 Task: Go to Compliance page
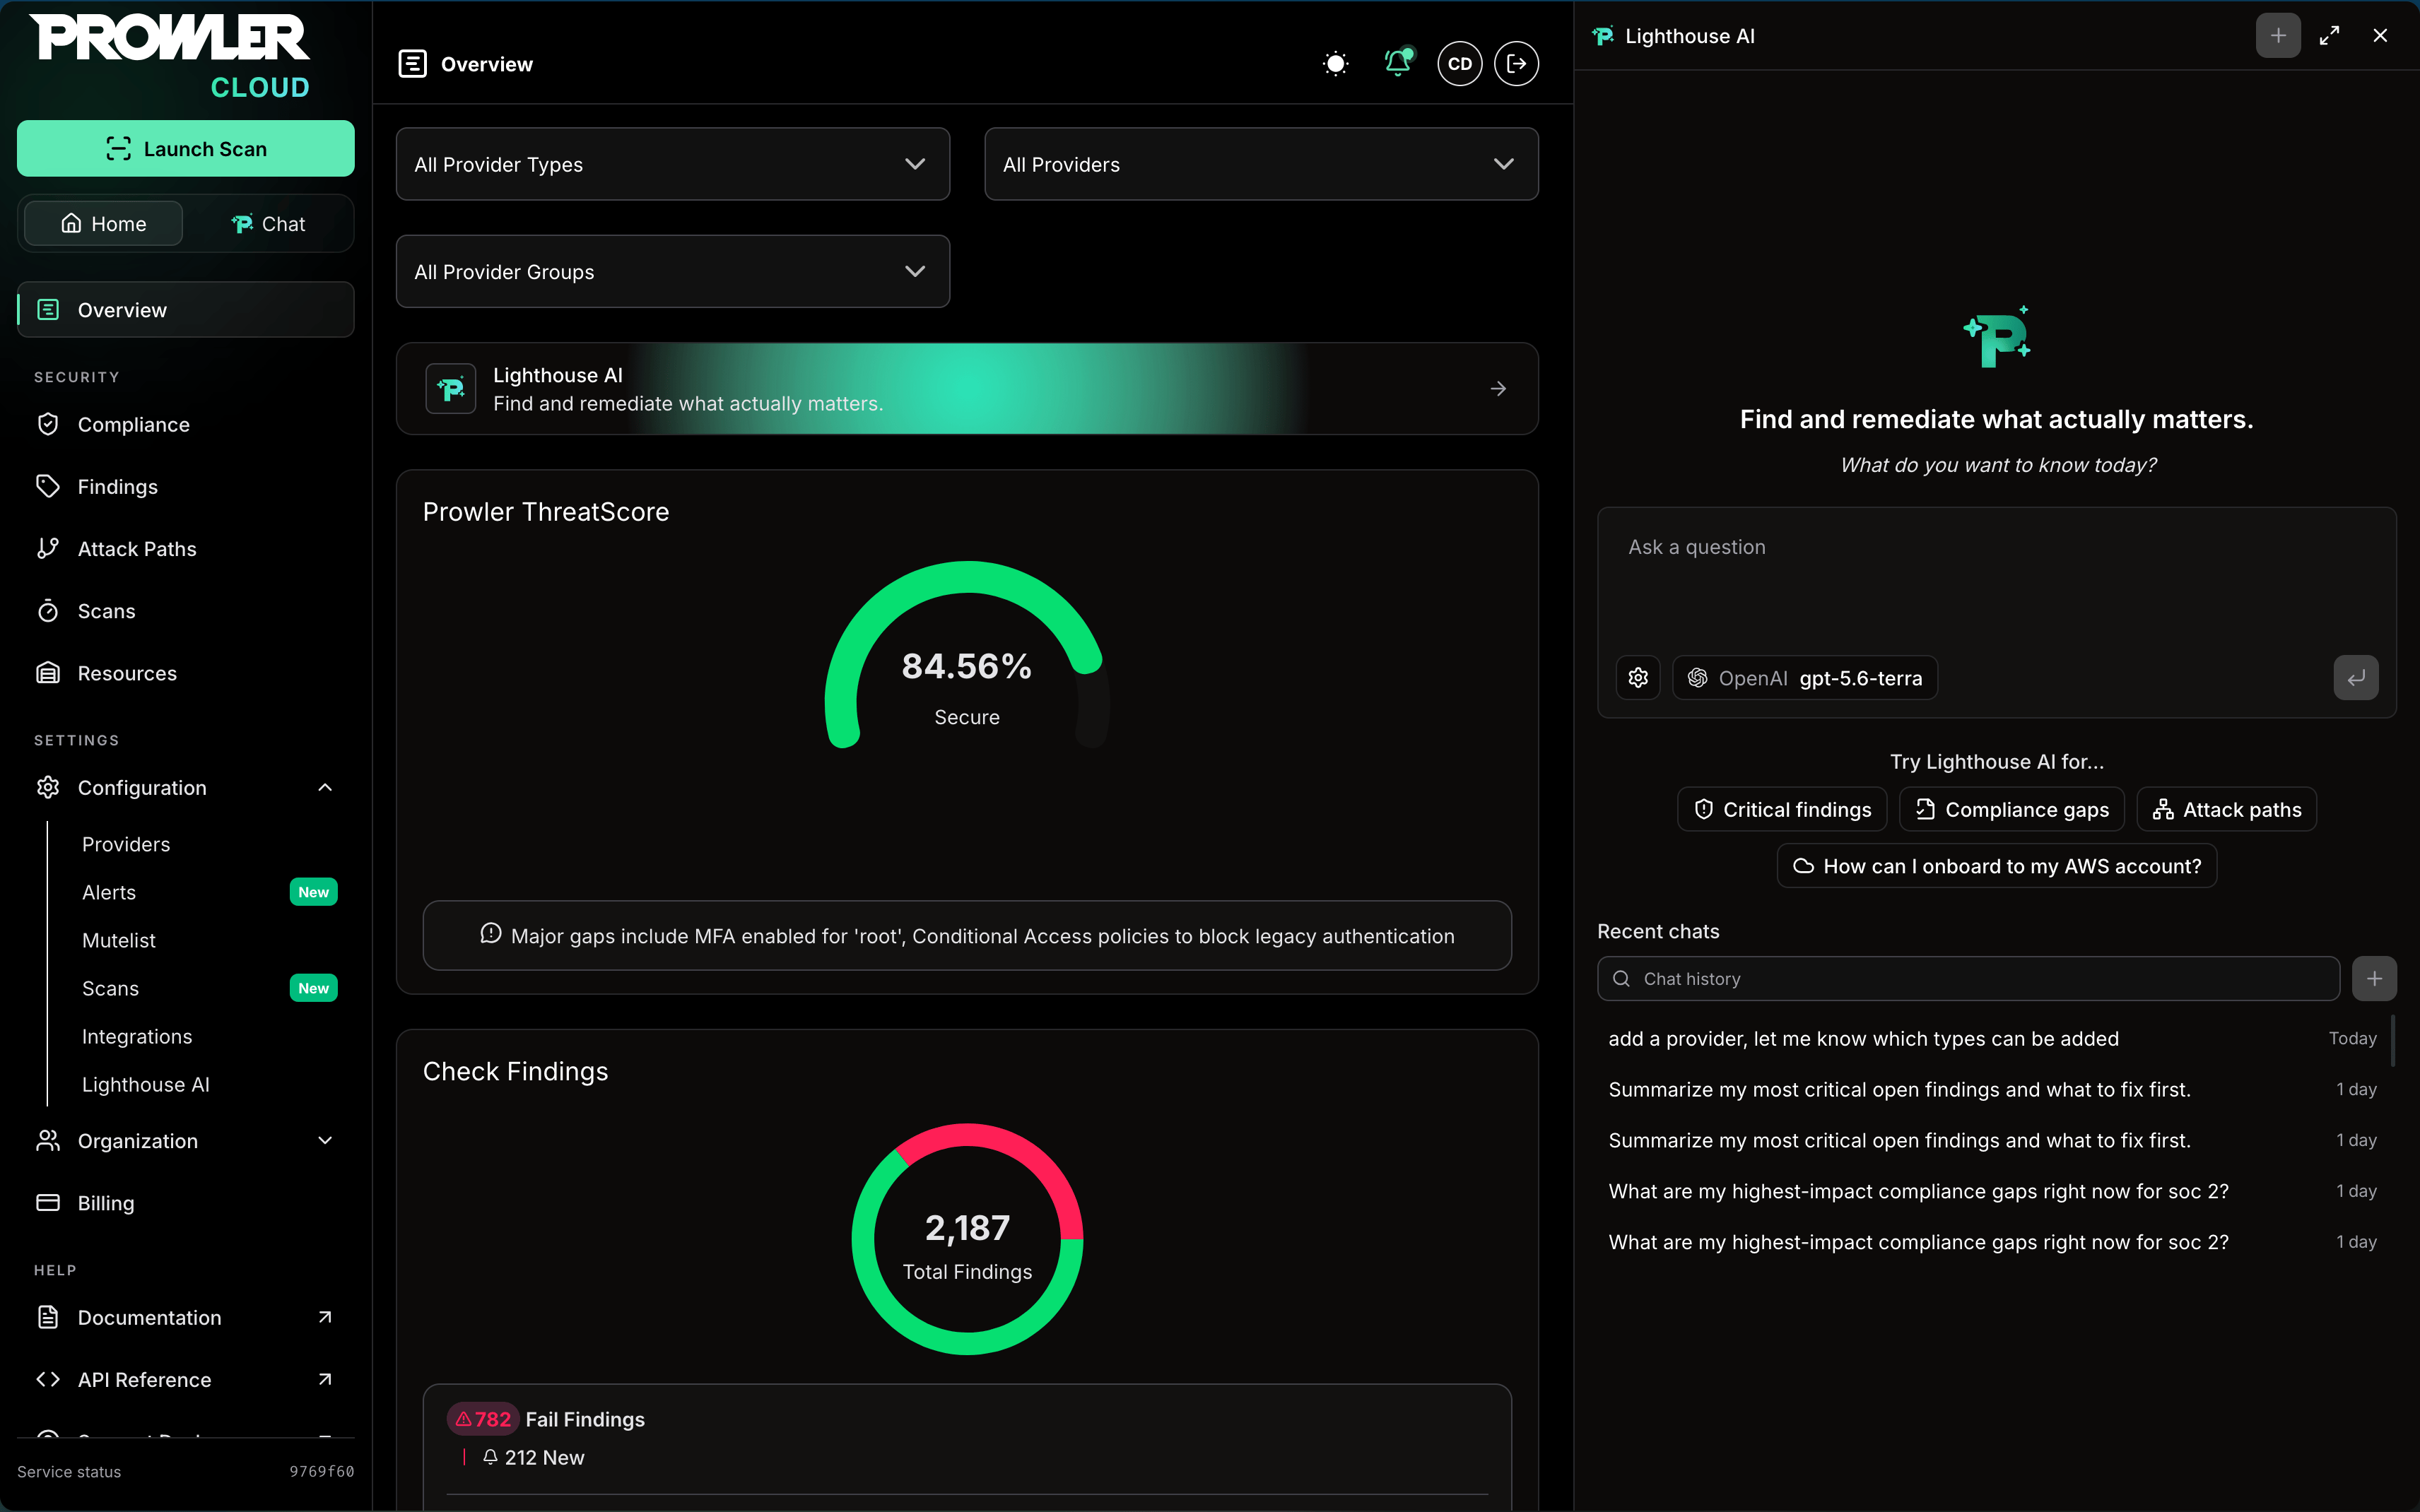point(186,425)
